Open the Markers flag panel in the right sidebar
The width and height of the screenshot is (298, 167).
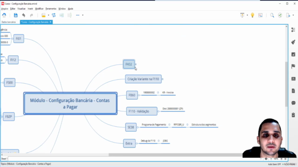(x=293, y=66)
